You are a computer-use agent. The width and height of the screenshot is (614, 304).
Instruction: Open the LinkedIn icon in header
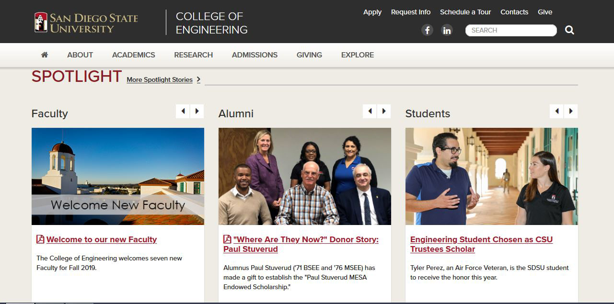447,30
